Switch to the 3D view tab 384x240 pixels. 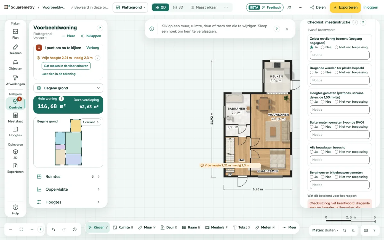178,7
